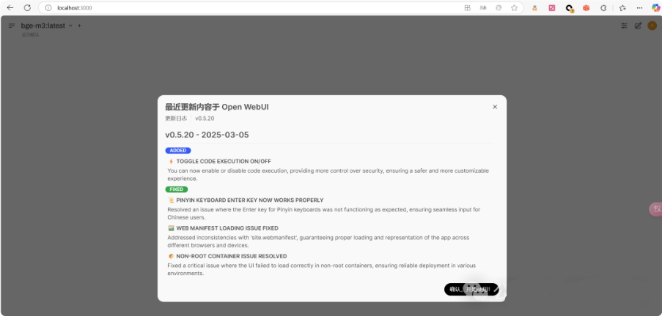
Task: Open the browser extensions puzzle icon
Action: point(604,7)
